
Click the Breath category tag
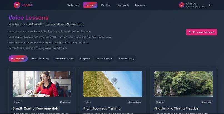[x=18, y=102]
